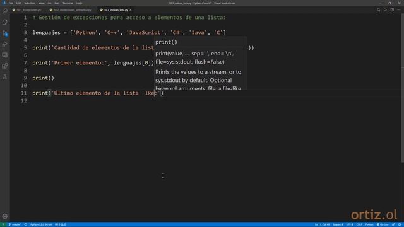This screenshot has height=227, width=404.
Task: Select the Python interpreter version in status bar
Action: [41, 224]
